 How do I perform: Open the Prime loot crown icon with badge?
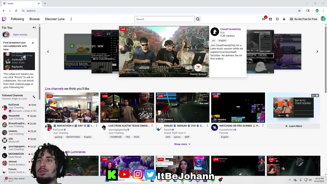pos(264,19)
